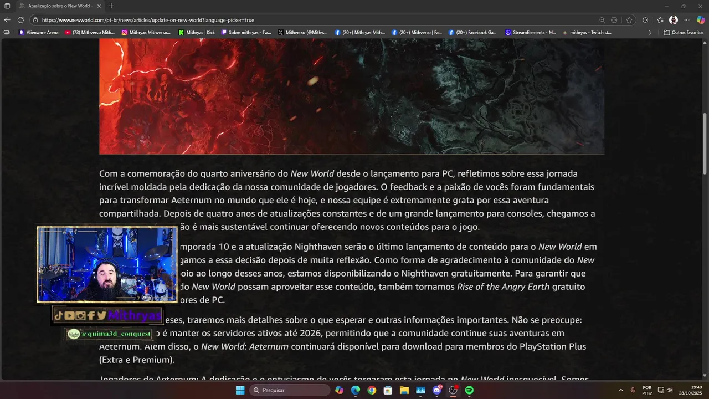Switch the POR PTB2 input language
The width and height of the screenshot is (709, 399).
point(647,390)
